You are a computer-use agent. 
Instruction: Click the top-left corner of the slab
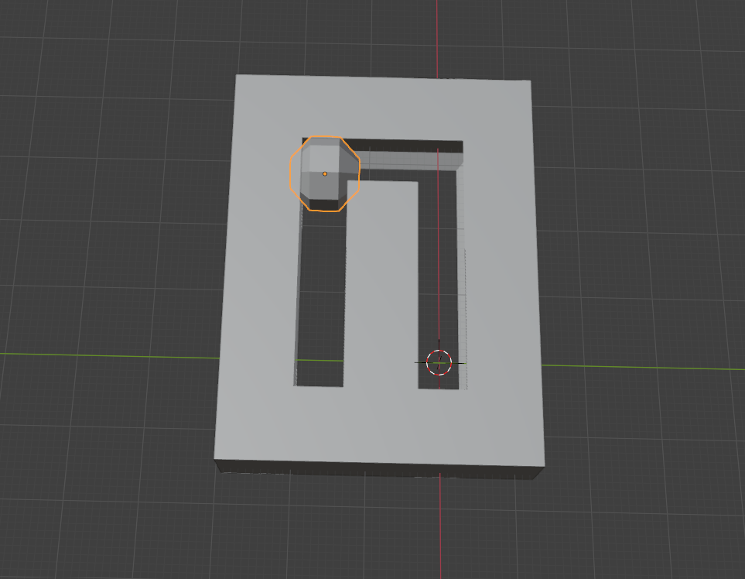[238, 77]
